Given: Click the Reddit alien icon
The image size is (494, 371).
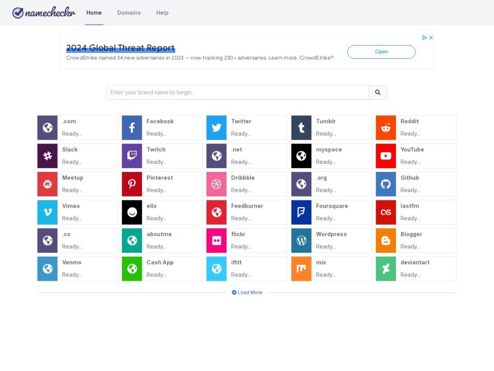Looking at the screenshot, I should tap(385, 128).
